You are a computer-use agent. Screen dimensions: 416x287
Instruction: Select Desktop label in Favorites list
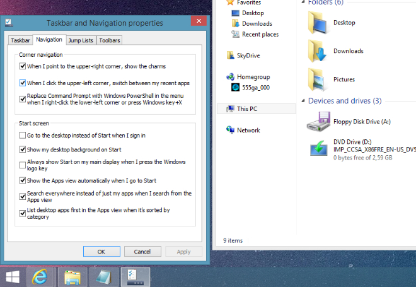[x=253, y=13]
